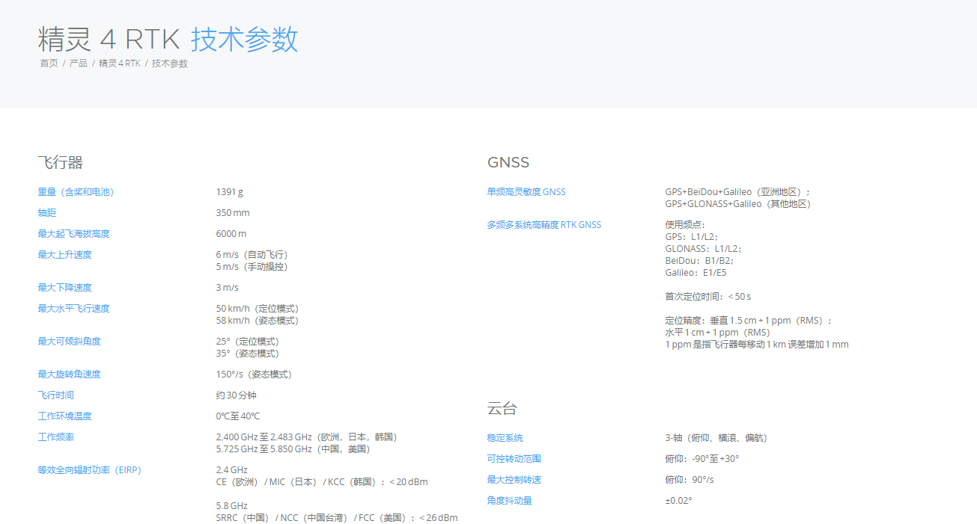Open 精灵 4 RTK breadcrumb link
The height and width of the screenshot is (524, 977).
click(x=120, y=64)
